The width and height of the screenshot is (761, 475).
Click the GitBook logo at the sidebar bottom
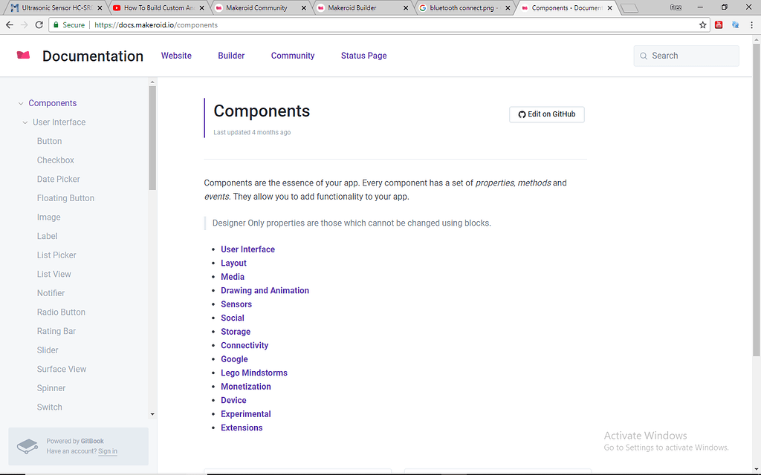tap(27, 446)
